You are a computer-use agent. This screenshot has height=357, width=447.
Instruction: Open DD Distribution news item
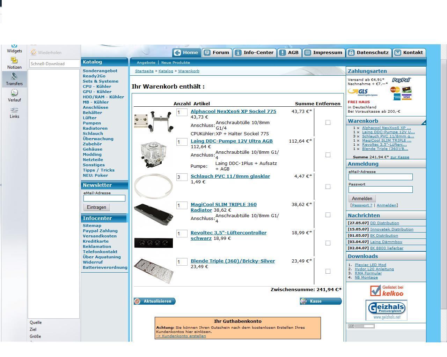(384, 223)
